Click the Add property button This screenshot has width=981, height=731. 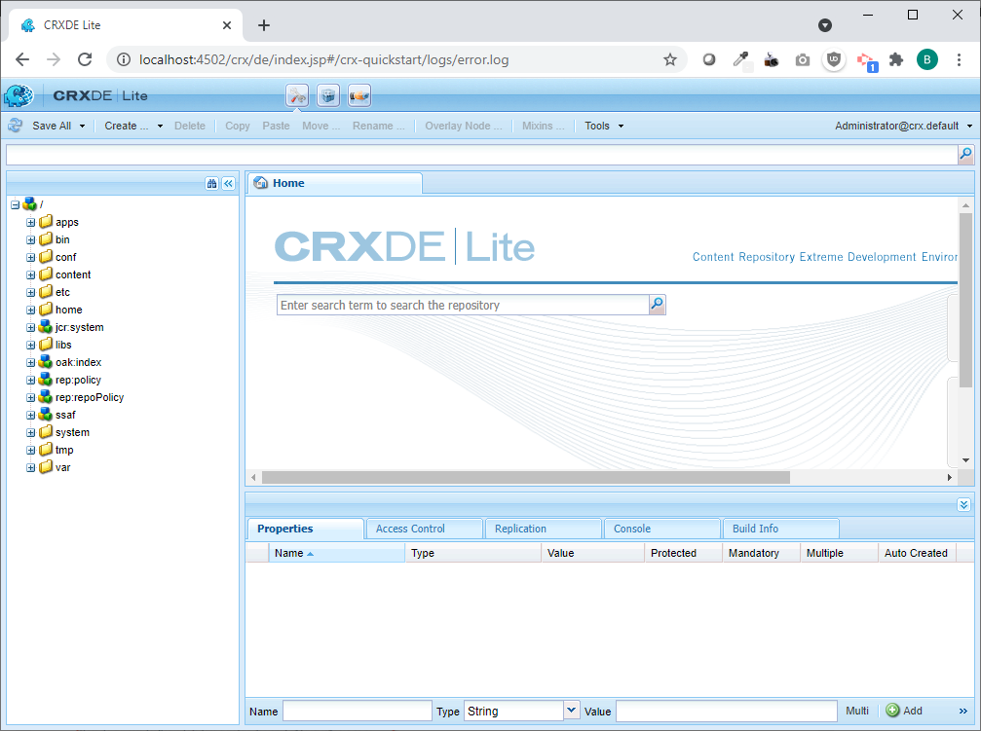point(904,712)
